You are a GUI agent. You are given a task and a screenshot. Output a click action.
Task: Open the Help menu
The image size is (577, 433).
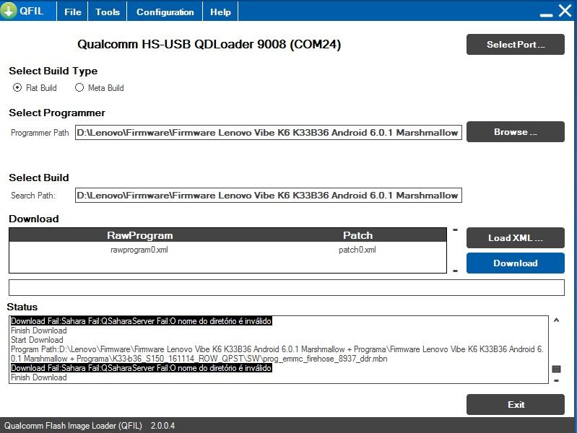click(x=220, y=12)
